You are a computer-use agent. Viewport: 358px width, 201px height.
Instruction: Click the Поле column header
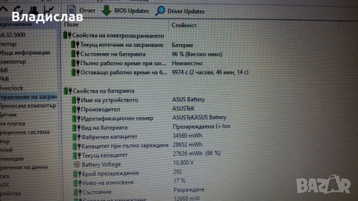(71, 25)
